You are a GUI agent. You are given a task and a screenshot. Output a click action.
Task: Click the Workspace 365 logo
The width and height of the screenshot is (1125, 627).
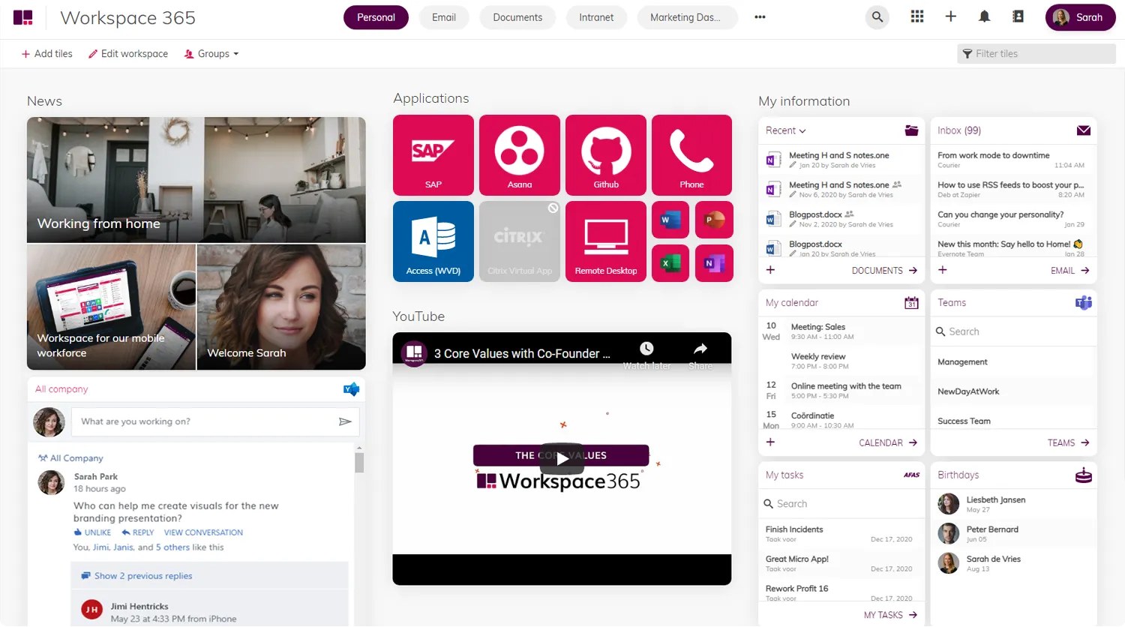(x=23, y=17)
